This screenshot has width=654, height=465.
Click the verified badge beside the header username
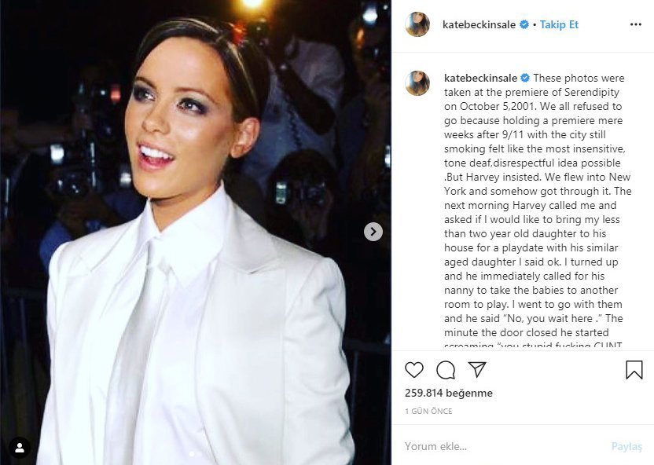point(524,24)
